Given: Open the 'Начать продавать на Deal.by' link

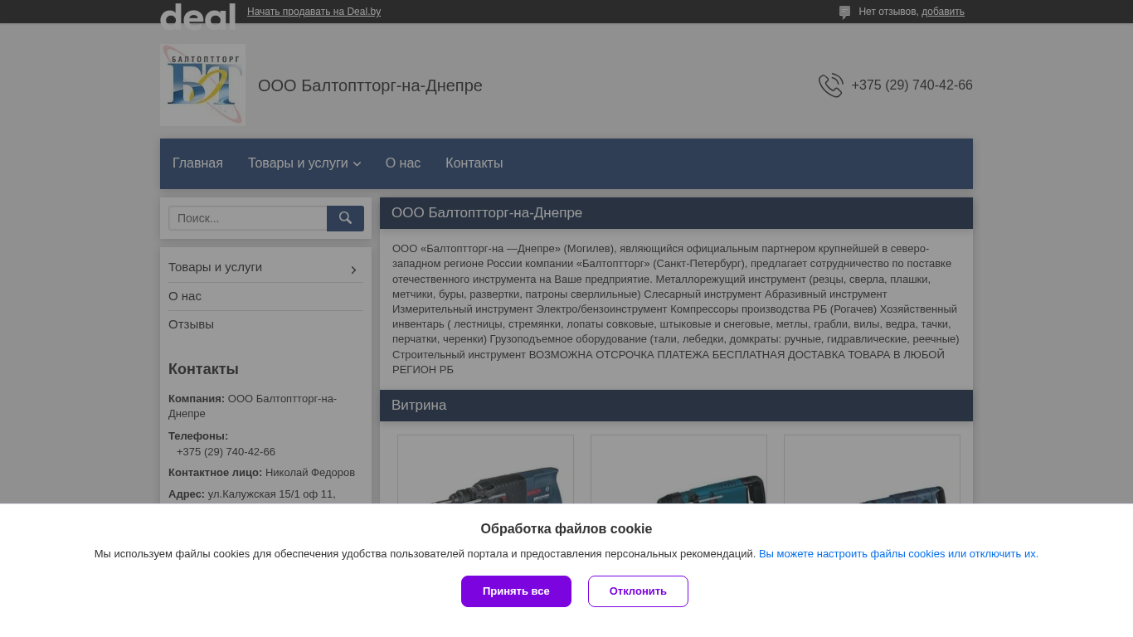Looking at the screenshot, I should tap(314, 12).
